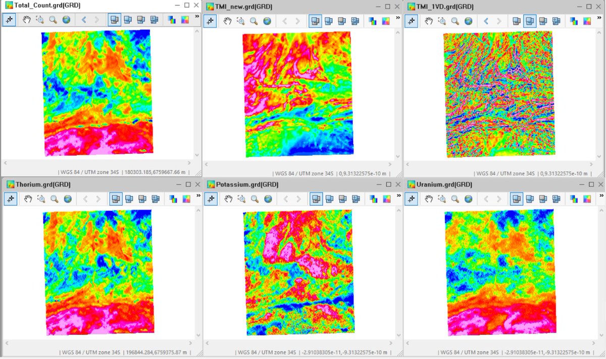Maximize the Potassium.grd window
This screenshot has height=359, width=606.
pyautogui.click(x=388, y=185)
